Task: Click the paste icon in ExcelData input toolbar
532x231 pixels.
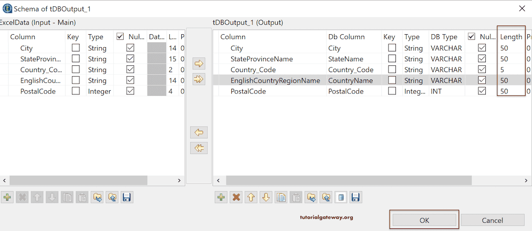Action: pyautogui.click(x=82, y=197)
